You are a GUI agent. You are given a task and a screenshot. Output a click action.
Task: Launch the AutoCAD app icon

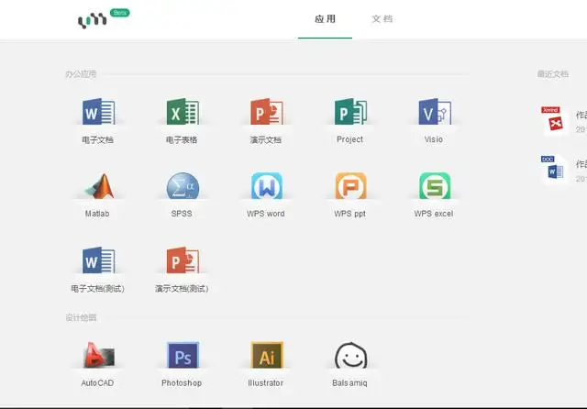click(x=99, y=355)
